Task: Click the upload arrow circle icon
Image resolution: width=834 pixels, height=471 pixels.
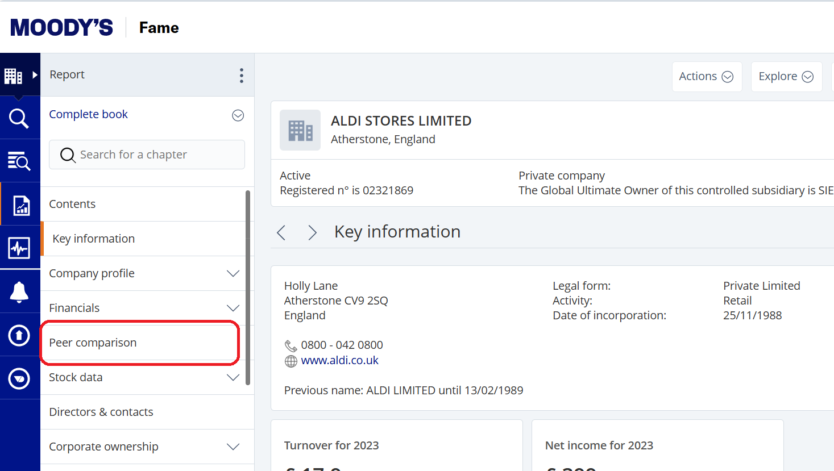Action: pyautogui.click(x=19, y=335)
